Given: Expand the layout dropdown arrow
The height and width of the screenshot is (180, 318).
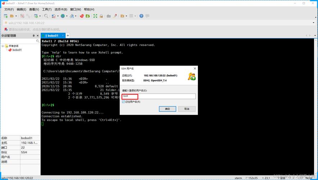Looking at the screenshot, I should pos(135,16).
